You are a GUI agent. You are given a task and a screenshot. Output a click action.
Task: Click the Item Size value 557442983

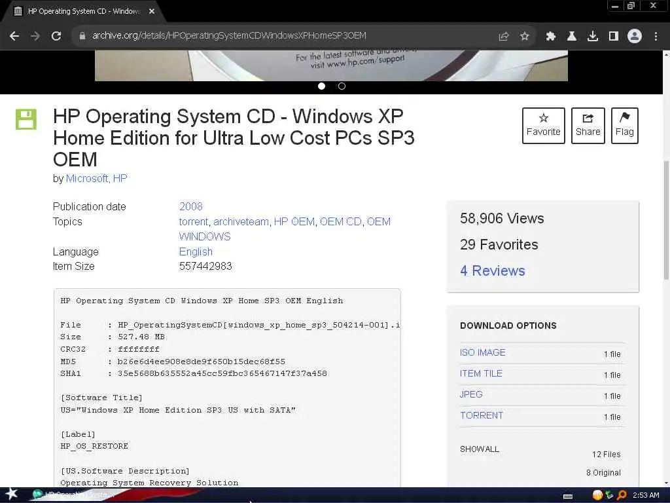tap(205, 267)
